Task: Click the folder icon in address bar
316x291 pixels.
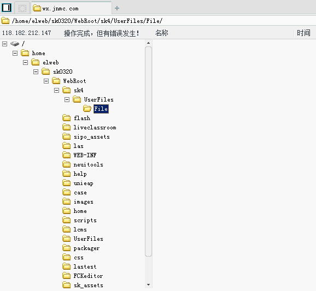Action: click(5, 21)
